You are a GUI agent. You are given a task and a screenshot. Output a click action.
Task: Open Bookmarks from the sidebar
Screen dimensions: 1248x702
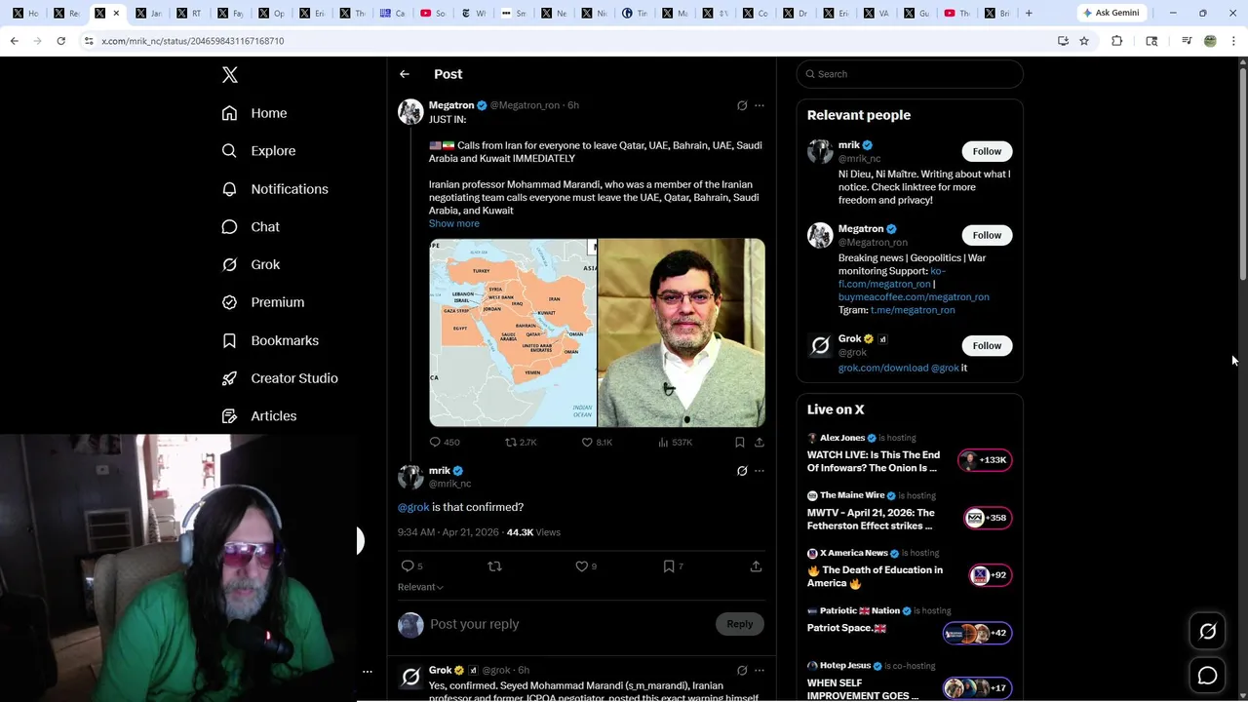click(x=270, y=340)
